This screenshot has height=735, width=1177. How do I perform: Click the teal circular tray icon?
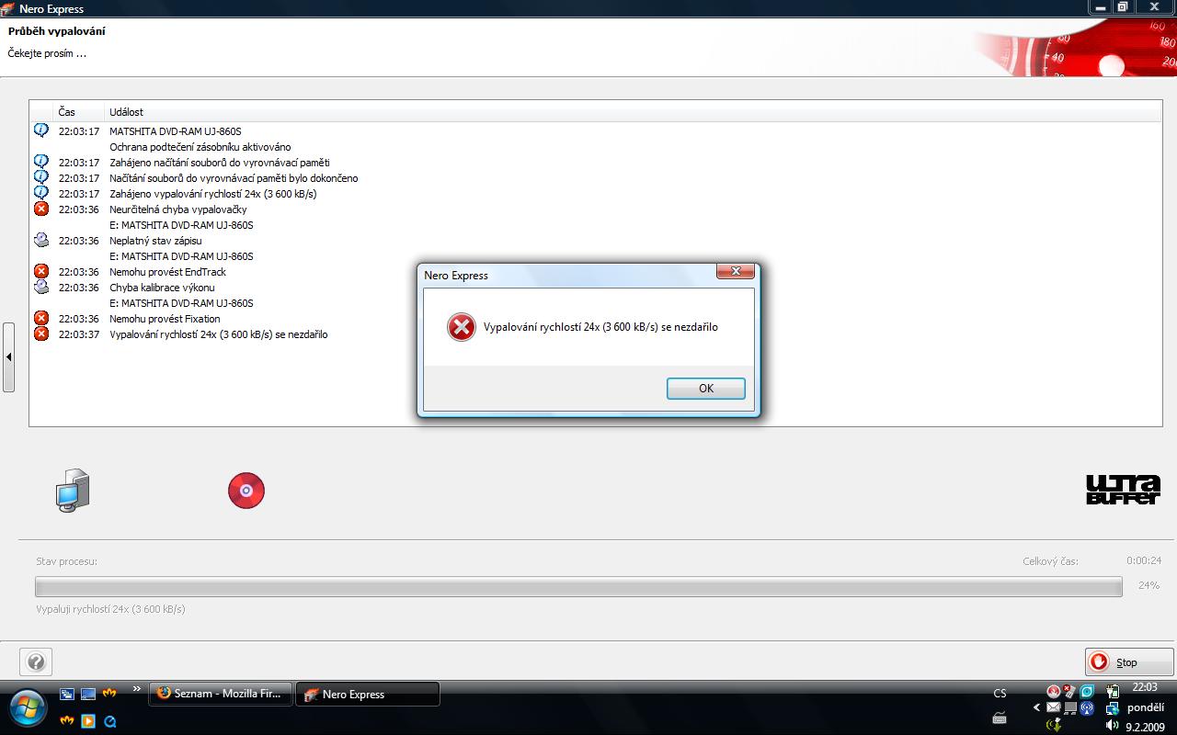click(x=1087, y=691)
